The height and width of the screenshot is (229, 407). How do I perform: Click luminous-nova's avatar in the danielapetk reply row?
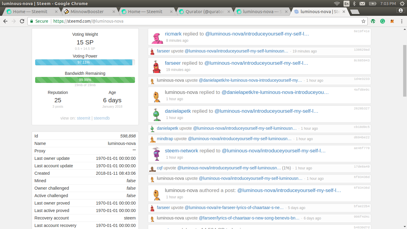(x=157, y=96)
